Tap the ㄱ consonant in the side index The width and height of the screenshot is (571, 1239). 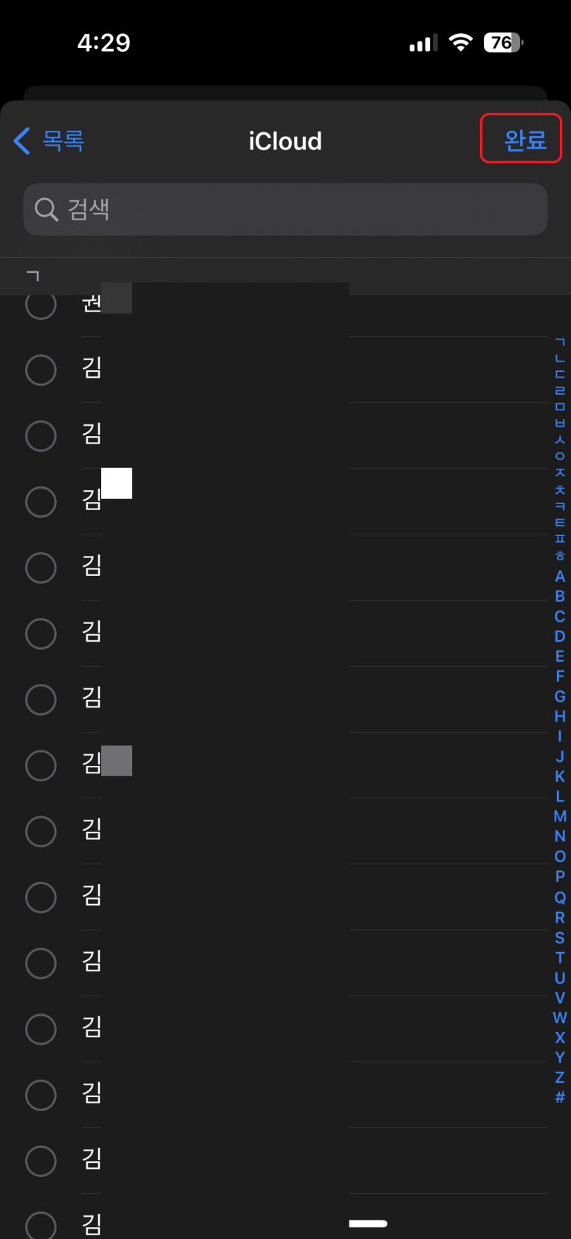(560, 342)
